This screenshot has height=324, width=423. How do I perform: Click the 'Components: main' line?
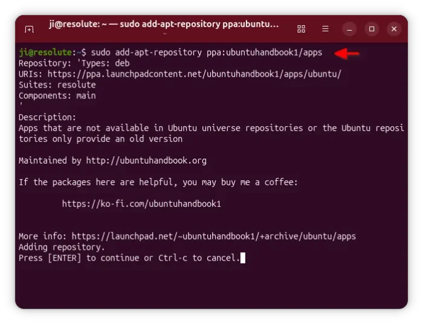click(x=57, y=95)
